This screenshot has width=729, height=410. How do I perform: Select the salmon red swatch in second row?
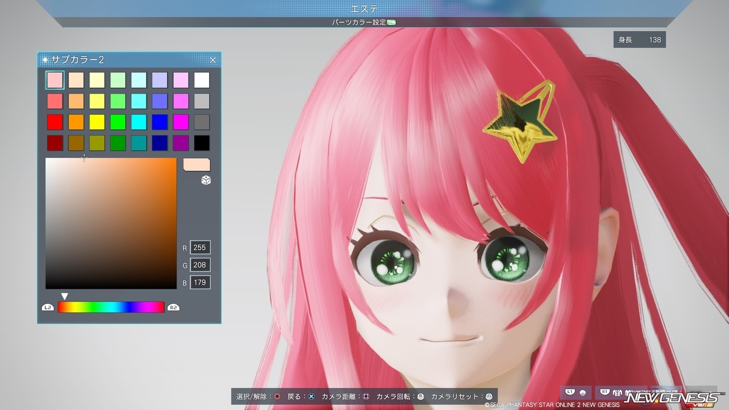pyautogui.click(x=55, y=101)
